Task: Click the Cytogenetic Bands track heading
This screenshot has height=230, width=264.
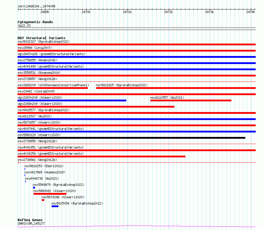Action: click(x=35, y=22)
